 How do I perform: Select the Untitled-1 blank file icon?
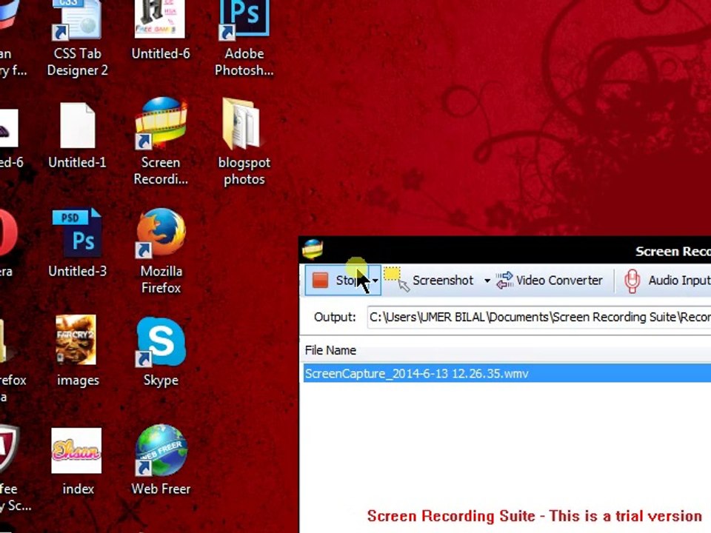pos(77,135)
